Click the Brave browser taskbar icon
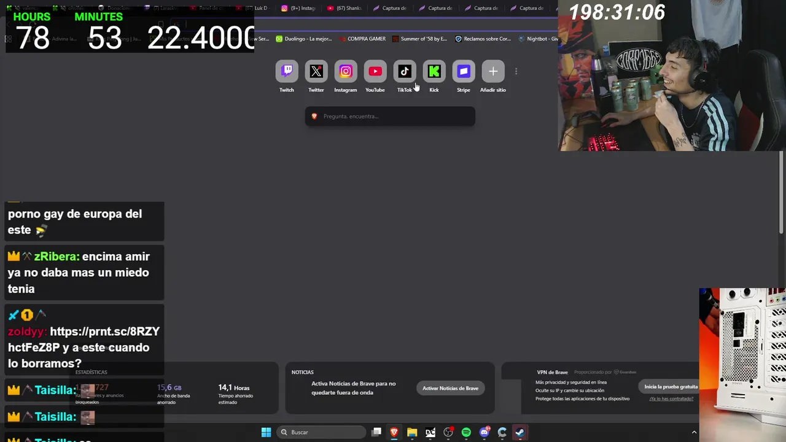This screenshot has height=442, width=786. point(394,432)
